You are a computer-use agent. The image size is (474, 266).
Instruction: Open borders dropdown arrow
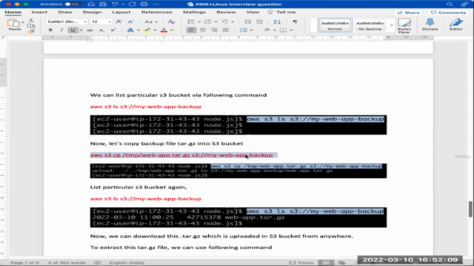(x=291, y=30)
